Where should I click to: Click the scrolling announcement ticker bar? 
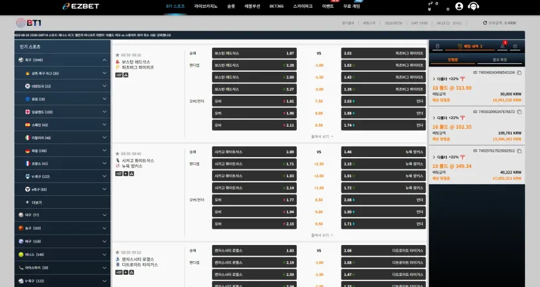pyautogui.click(x=270, y=35)
